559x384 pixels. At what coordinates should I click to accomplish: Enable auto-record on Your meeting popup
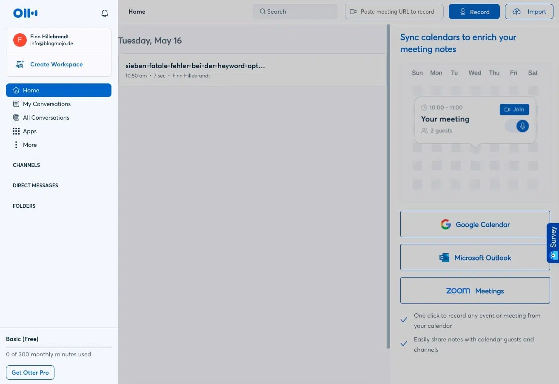click(522, 126)
